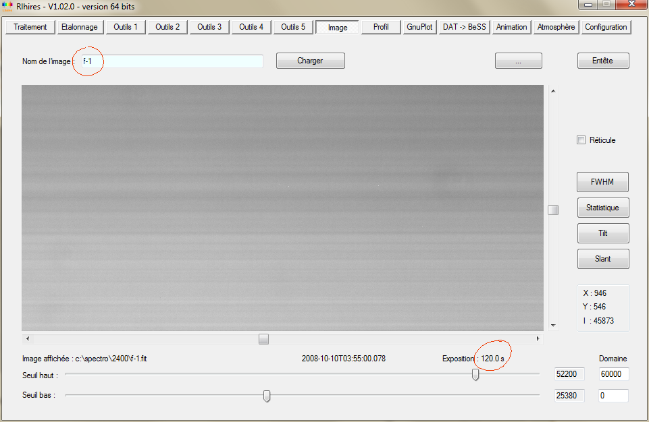Select the Outils 2 tab
Screen dimensions: 649x422
pyautogui.click(x=167, y=27)
